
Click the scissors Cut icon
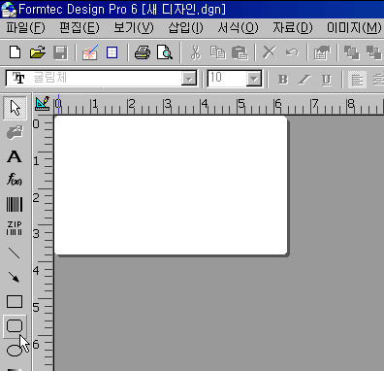tap(195, 52)
